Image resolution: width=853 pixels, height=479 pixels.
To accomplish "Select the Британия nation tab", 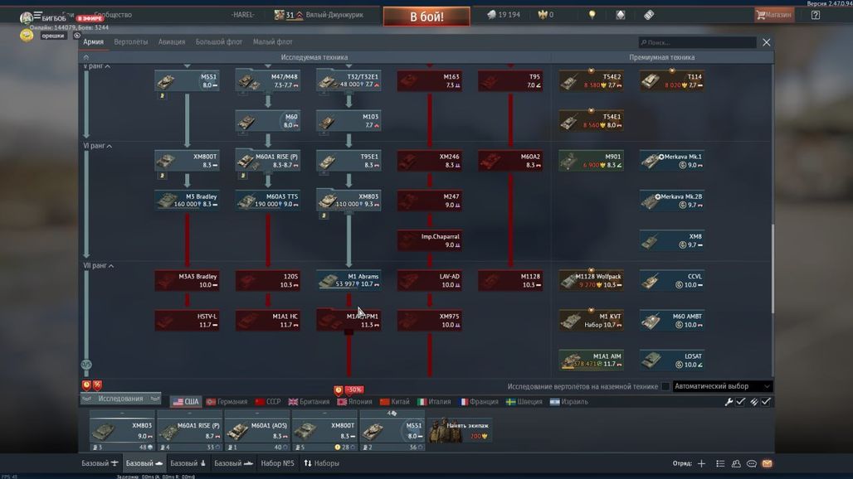I will [x=309, y=402].
